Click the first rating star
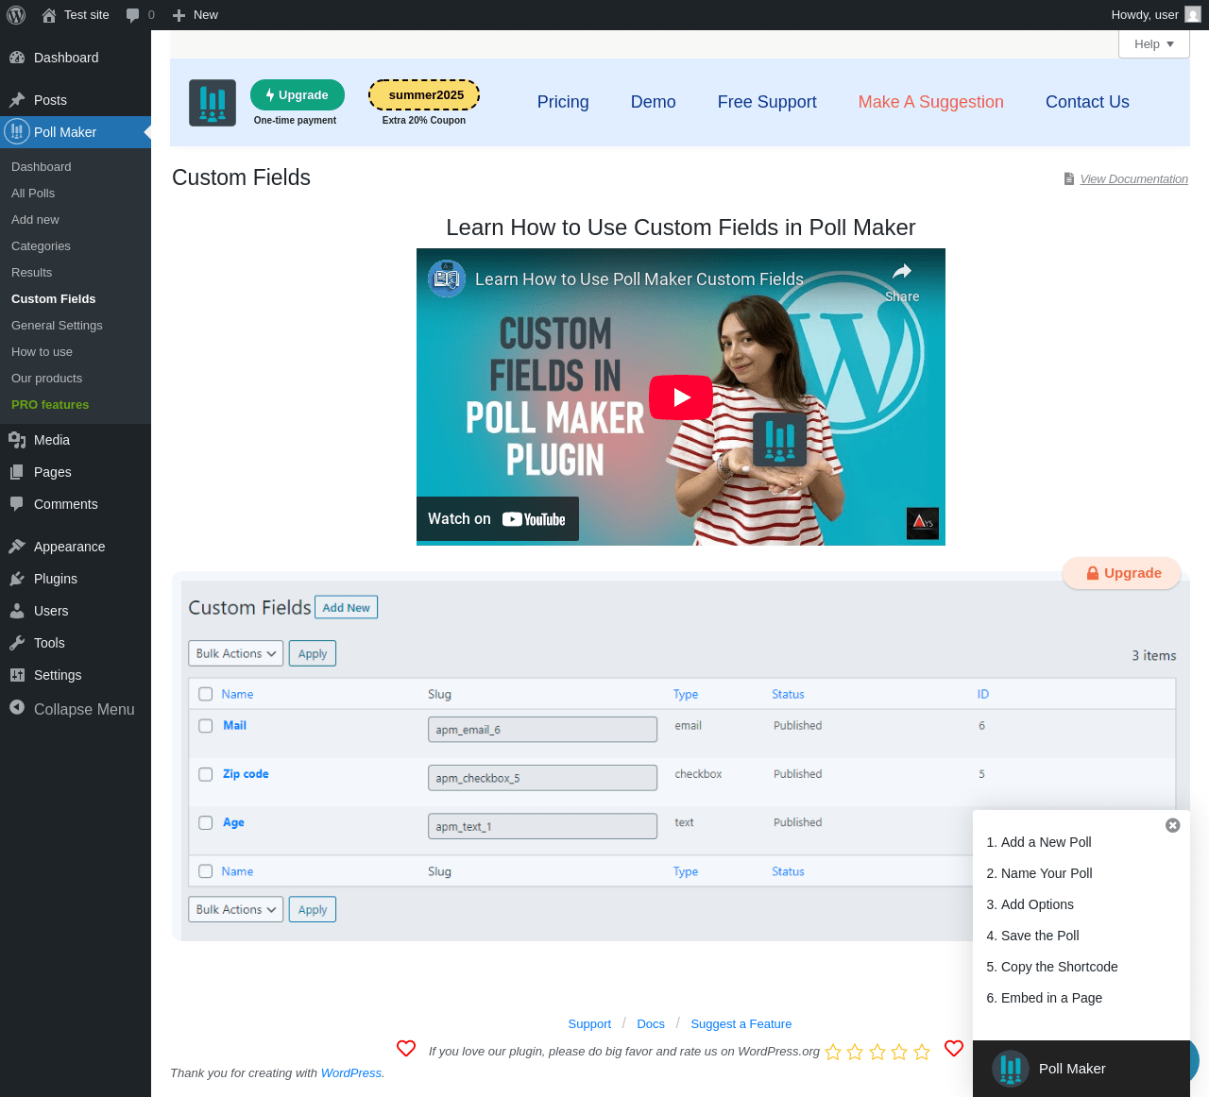The height and width of the screenshot is (1097, 1209). (x=833, y=1052)
